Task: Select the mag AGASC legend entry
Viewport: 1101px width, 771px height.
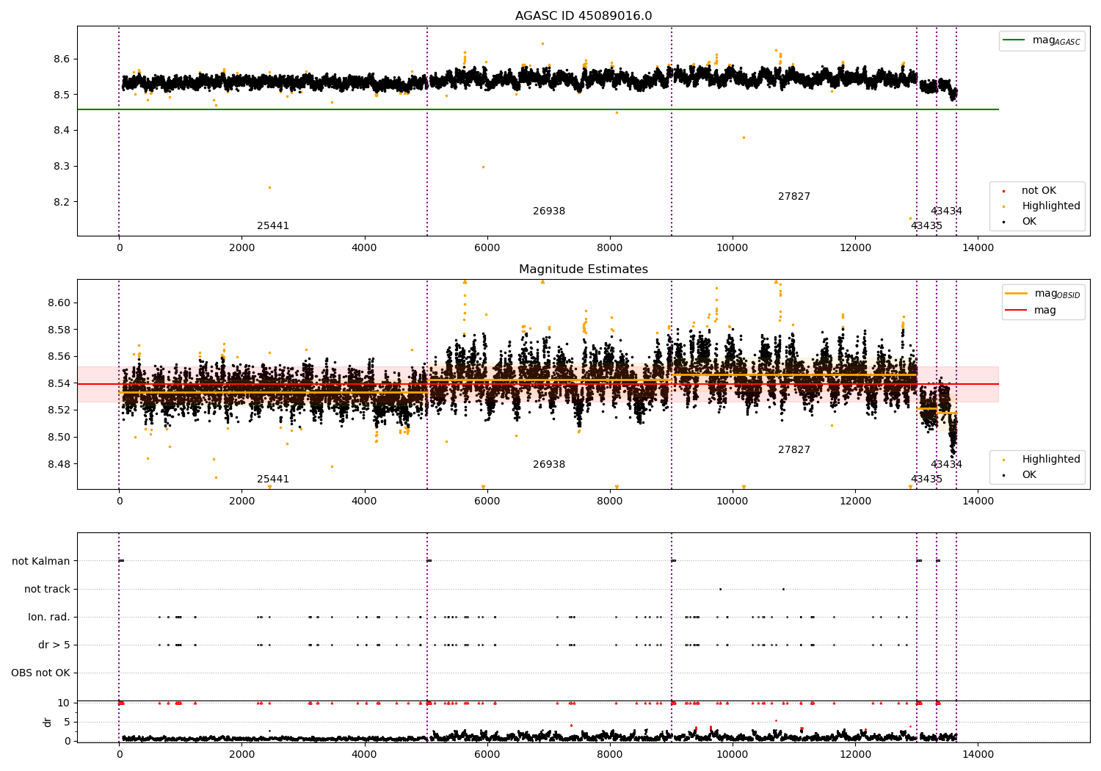Action: coord(1042,40)
